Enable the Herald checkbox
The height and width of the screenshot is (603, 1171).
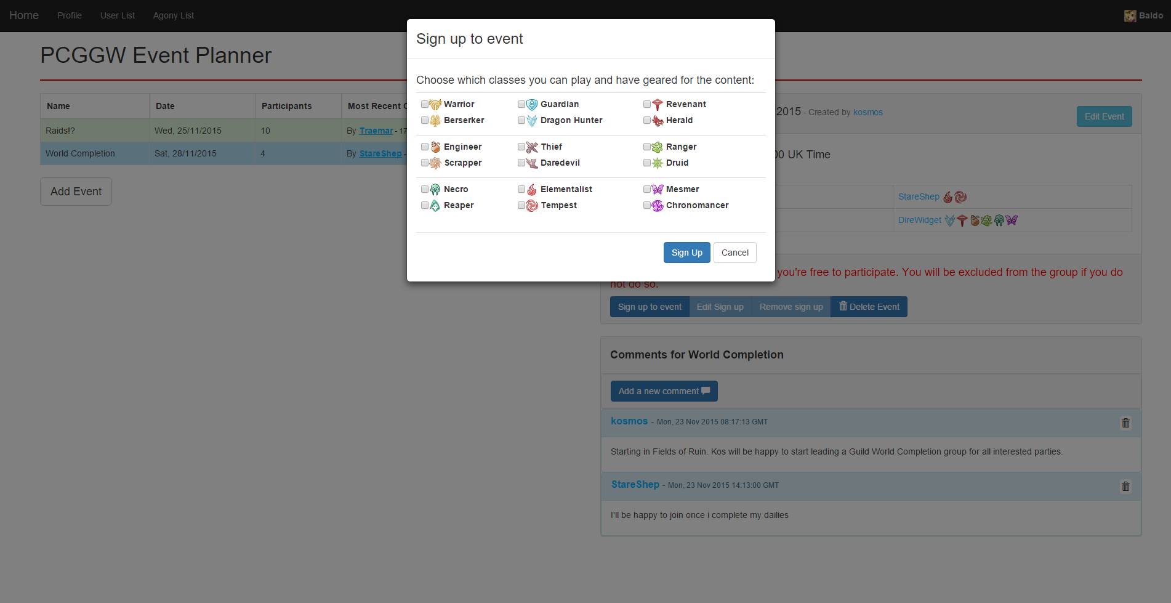(x=647, y=120)
